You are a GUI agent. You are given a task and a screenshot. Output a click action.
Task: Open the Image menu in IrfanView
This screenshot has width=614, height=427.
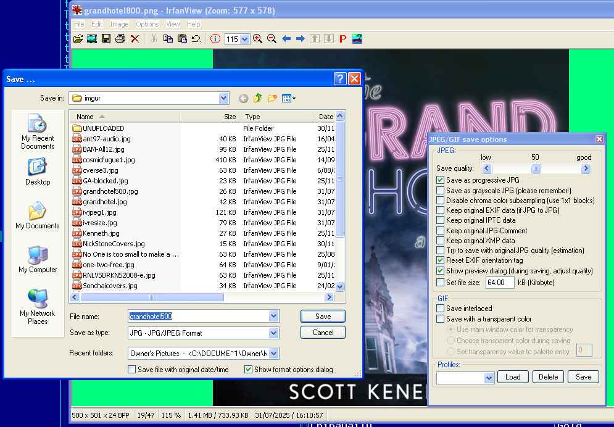click(119, 24)
